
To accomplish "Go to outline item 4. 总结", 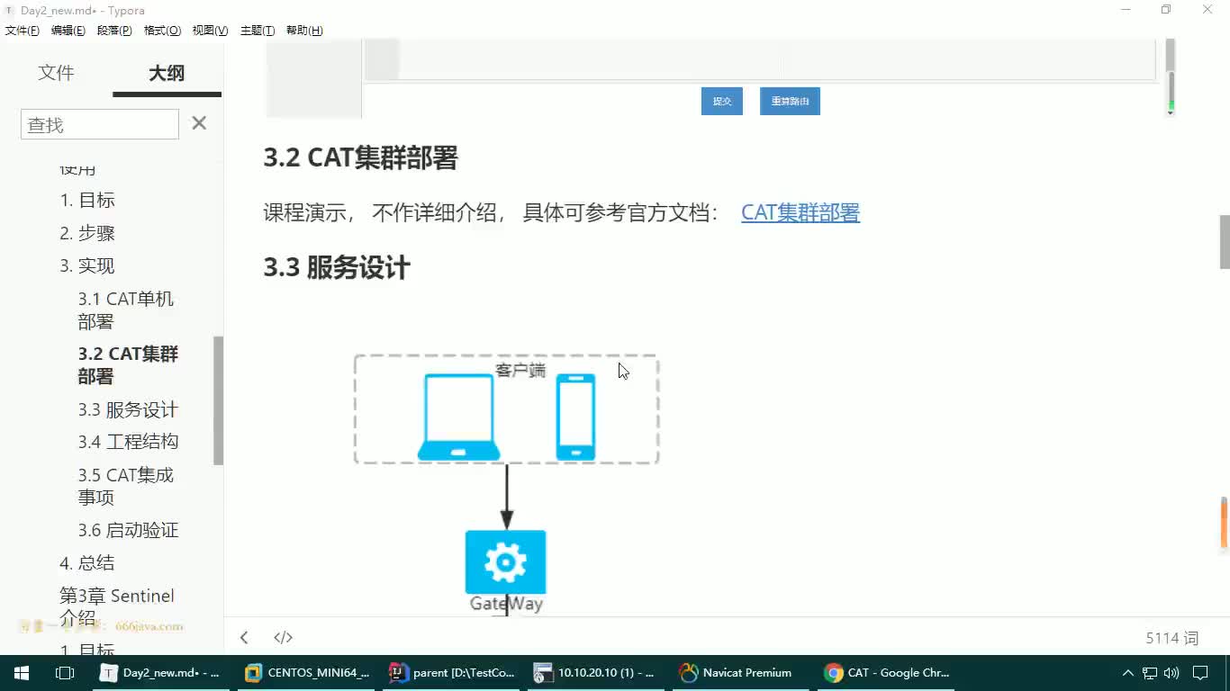I will (x=87, y=562).
